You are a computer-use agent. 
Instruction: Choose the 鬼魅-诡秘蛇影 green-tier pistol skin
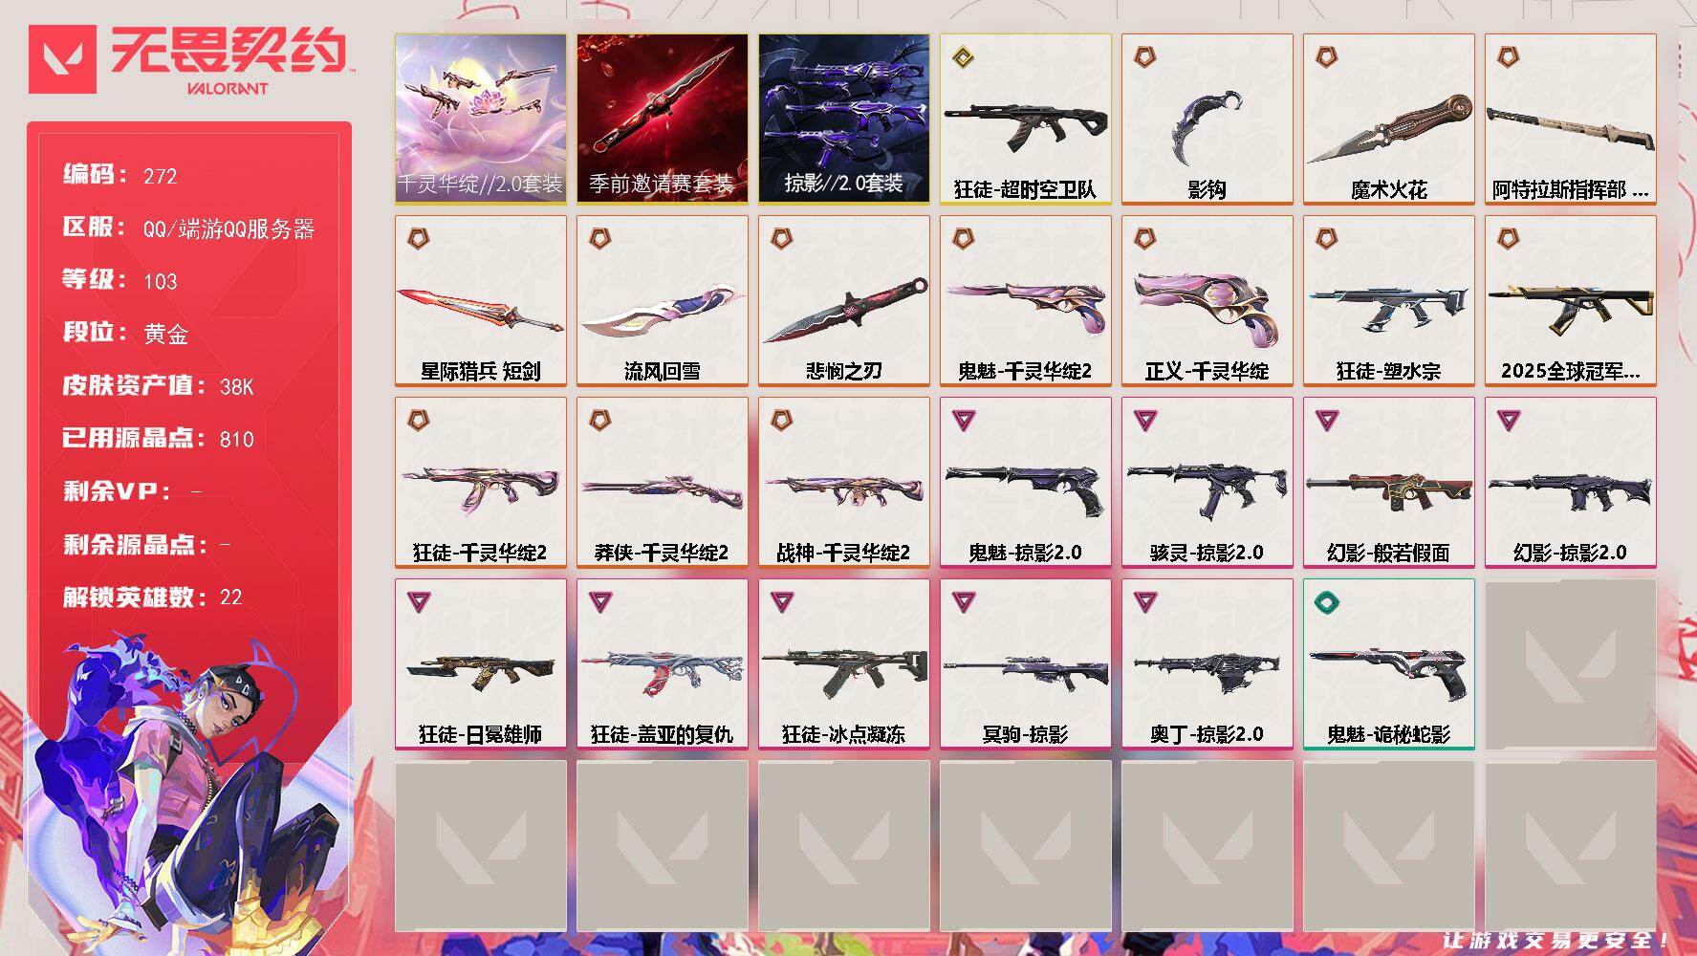tap(1388, 663)
